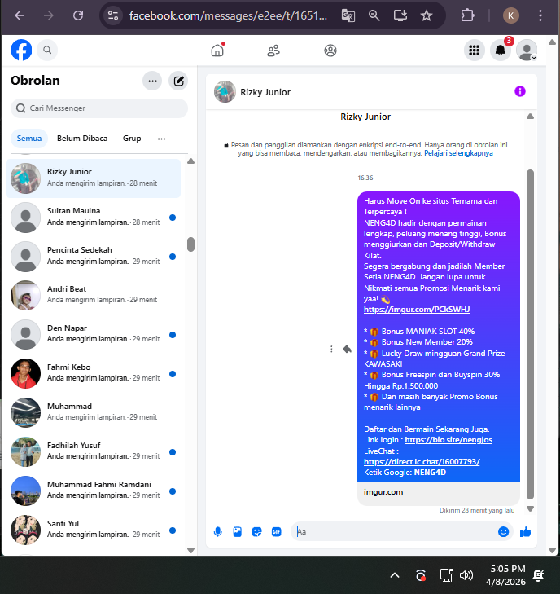Click the translate page icon
Viewport: 560px width, 594px height.
point(348,15)
